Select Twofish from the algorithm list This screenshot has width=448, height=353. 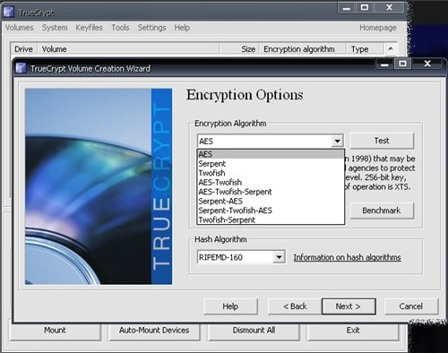click(x=271, y=173)
